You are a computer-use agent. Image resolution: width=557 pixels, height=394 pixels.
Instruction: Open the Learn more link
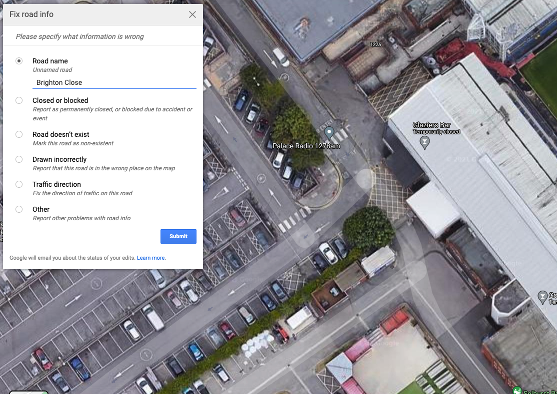point(150,258)
